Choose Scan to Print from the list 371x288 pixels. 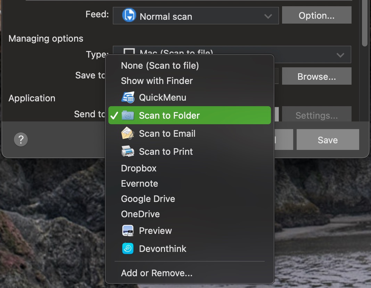[190, 151]
